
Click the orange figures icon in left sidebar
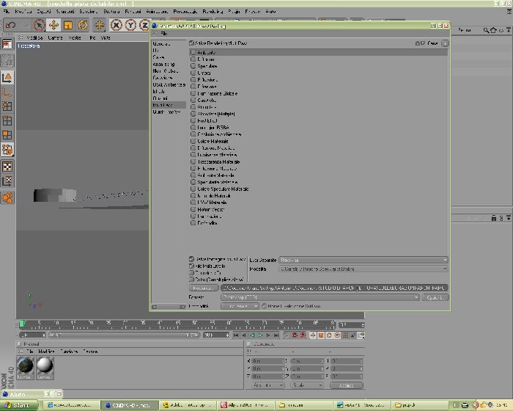[x=7, y=197]
